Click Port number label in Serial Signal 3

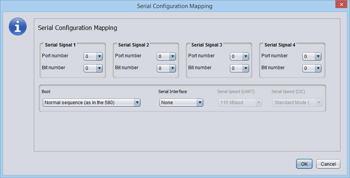(x=201, y=56)
